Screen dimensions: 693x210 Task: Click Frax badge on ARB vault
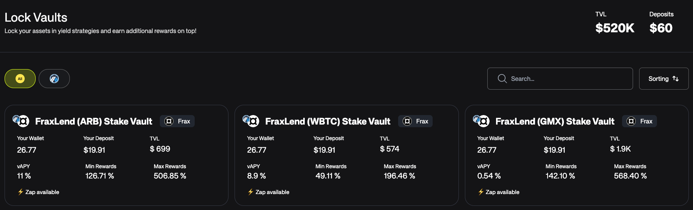(x=177, y=121)
